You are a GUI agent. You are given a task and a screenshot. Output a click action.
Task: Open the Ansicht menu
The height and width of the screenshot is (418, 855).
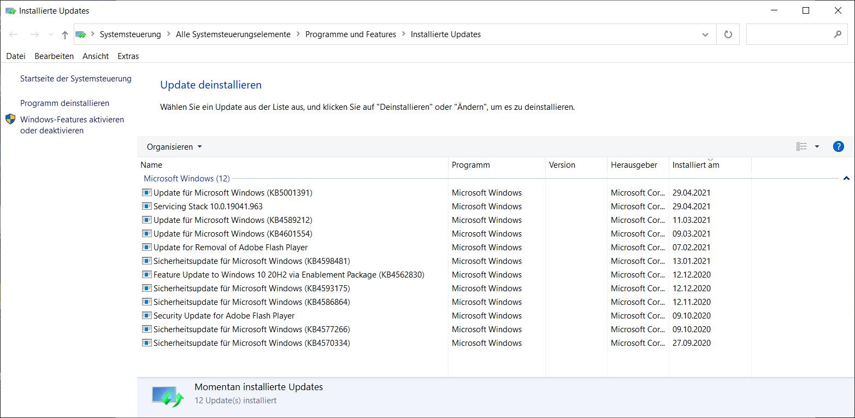[x=96, y=56]
